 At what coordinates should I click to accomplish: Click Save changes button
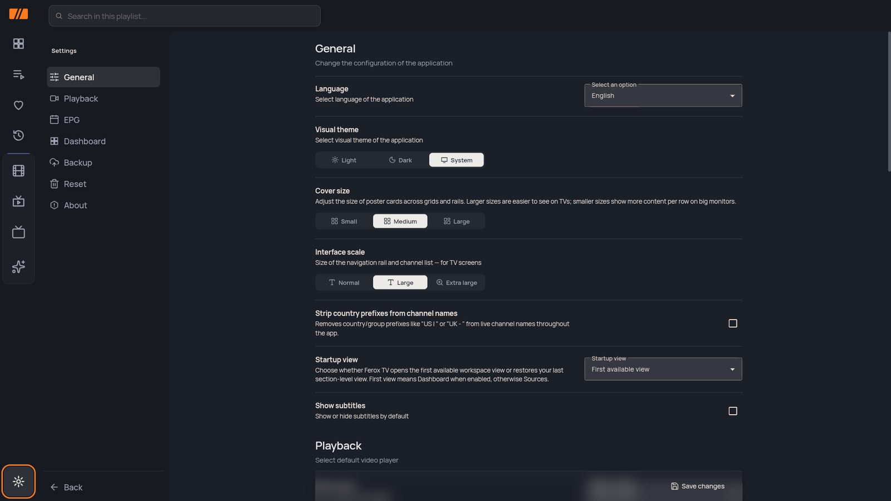point(698,487)
